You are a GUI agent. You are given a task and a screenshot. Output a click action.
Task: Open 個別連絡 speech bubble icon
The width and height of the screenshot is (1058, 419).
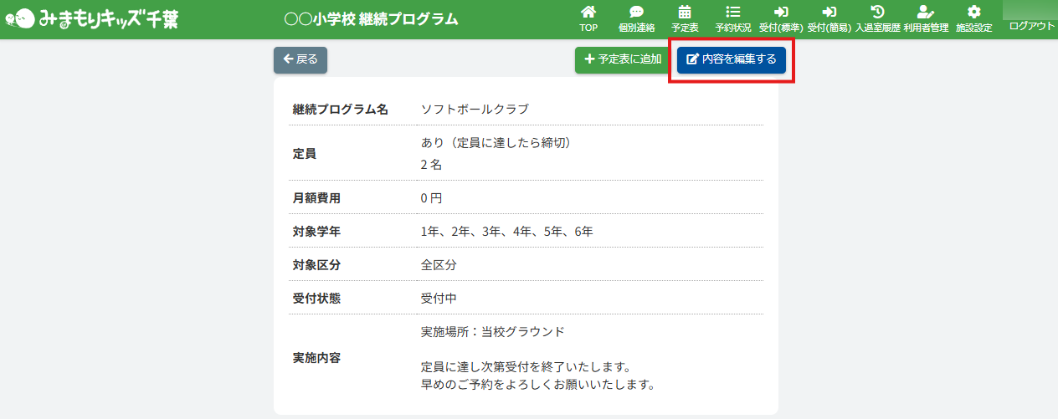pyautogui.click(x=636, y=13)
